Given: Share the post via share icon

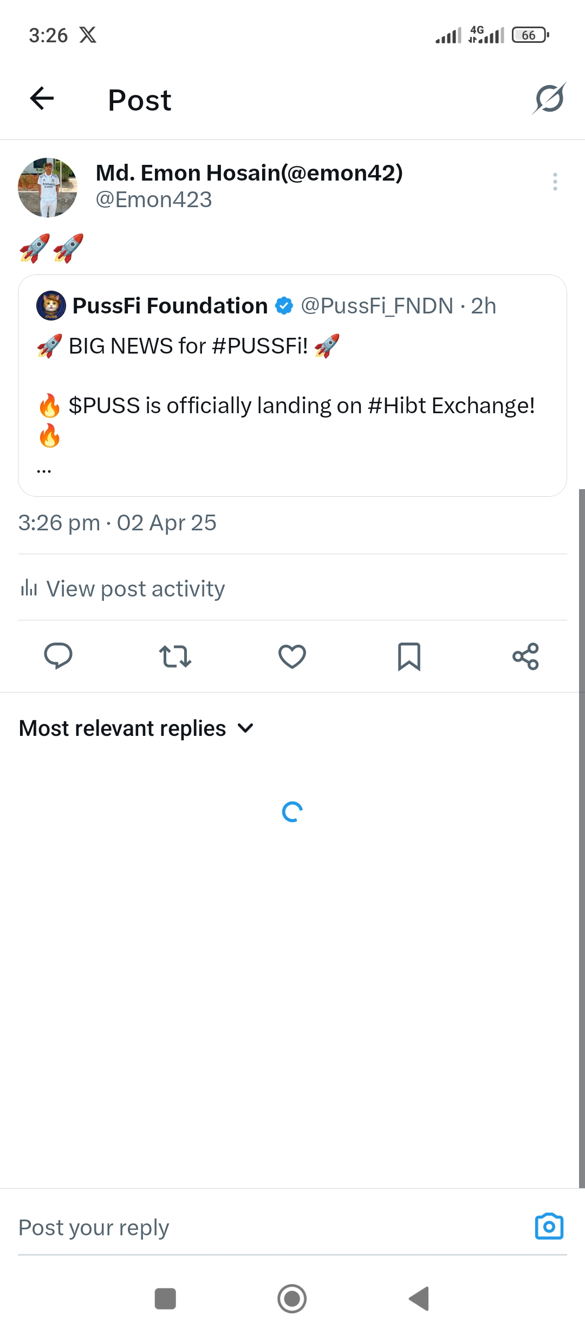Looking at the screenshot, I should coord(525,656).
